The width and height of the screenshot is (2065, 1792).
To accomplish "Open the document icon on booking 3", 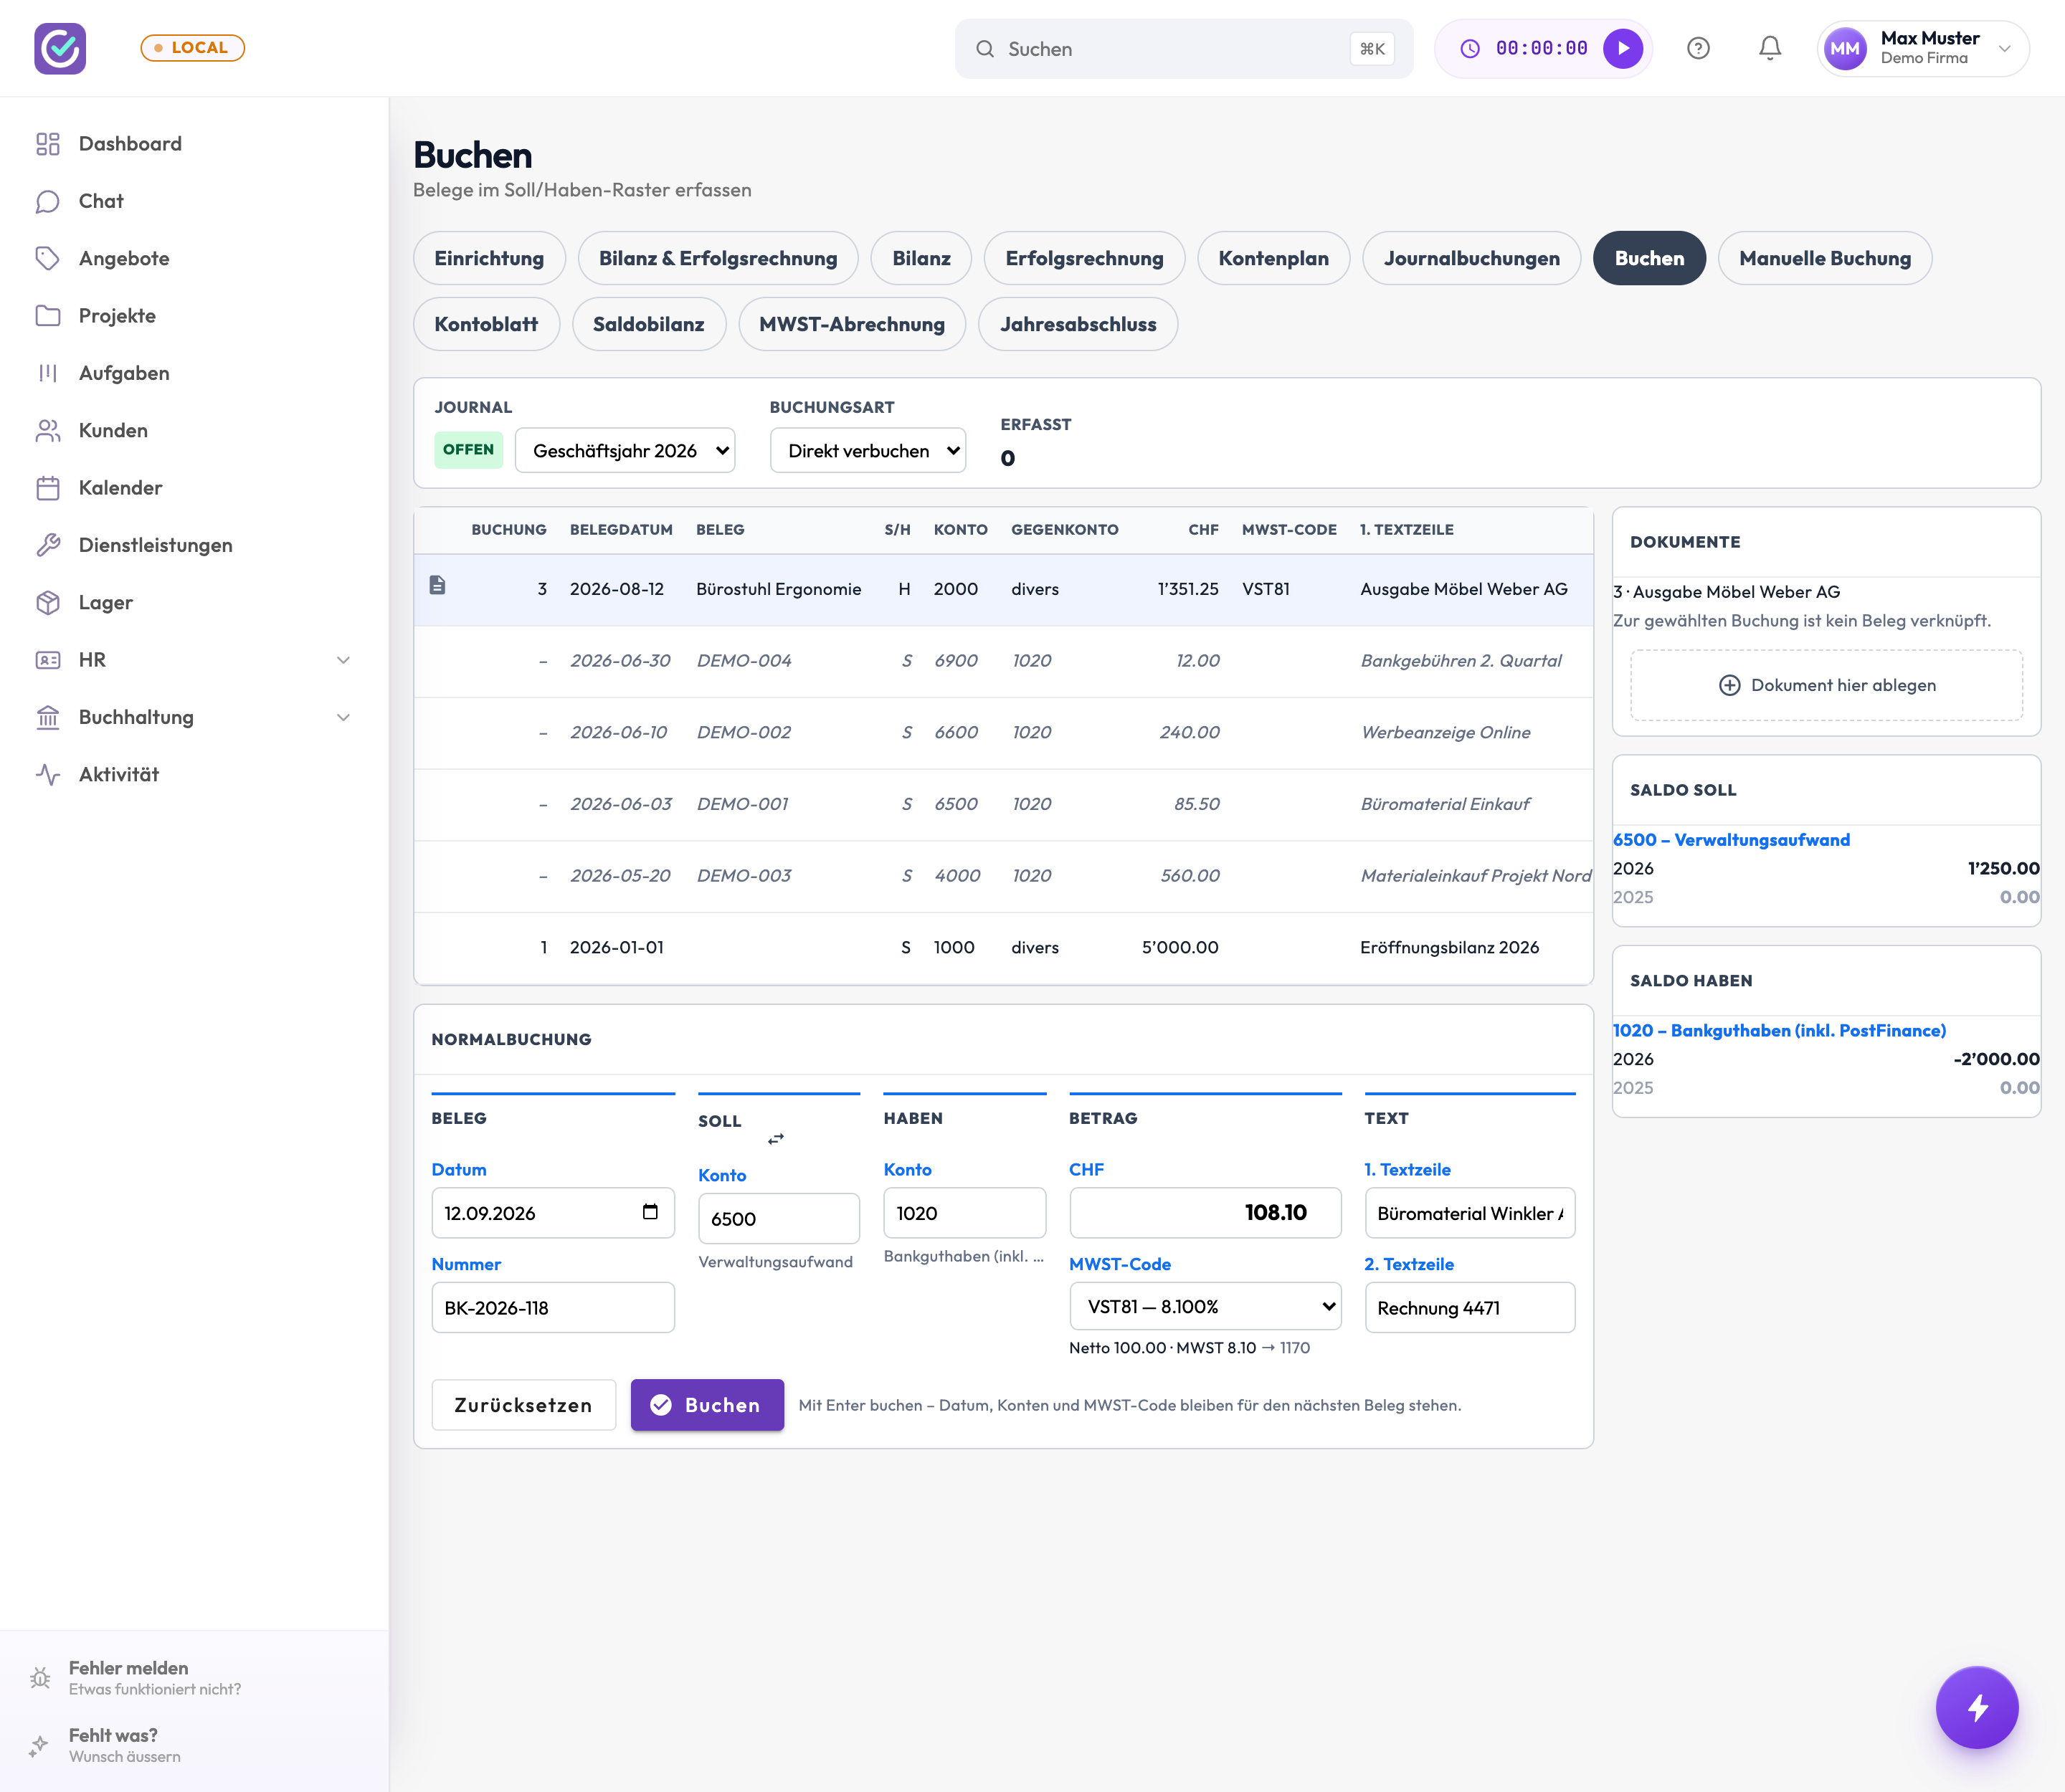I will click(x=437, y=585).
